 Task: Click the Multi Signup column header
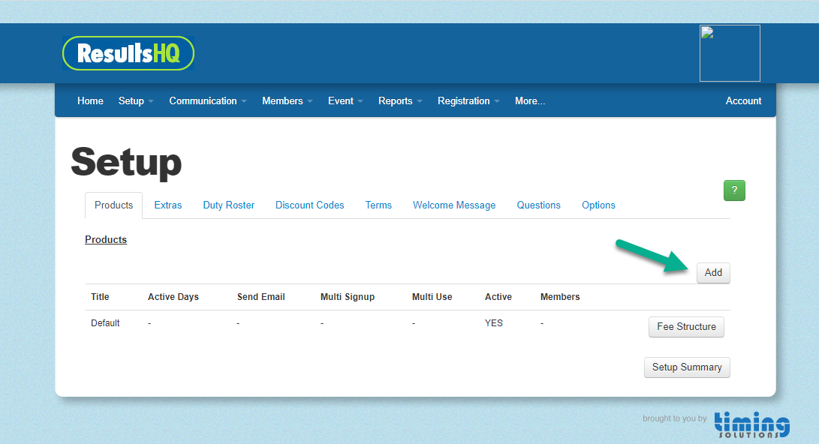(x=348, y=297)
